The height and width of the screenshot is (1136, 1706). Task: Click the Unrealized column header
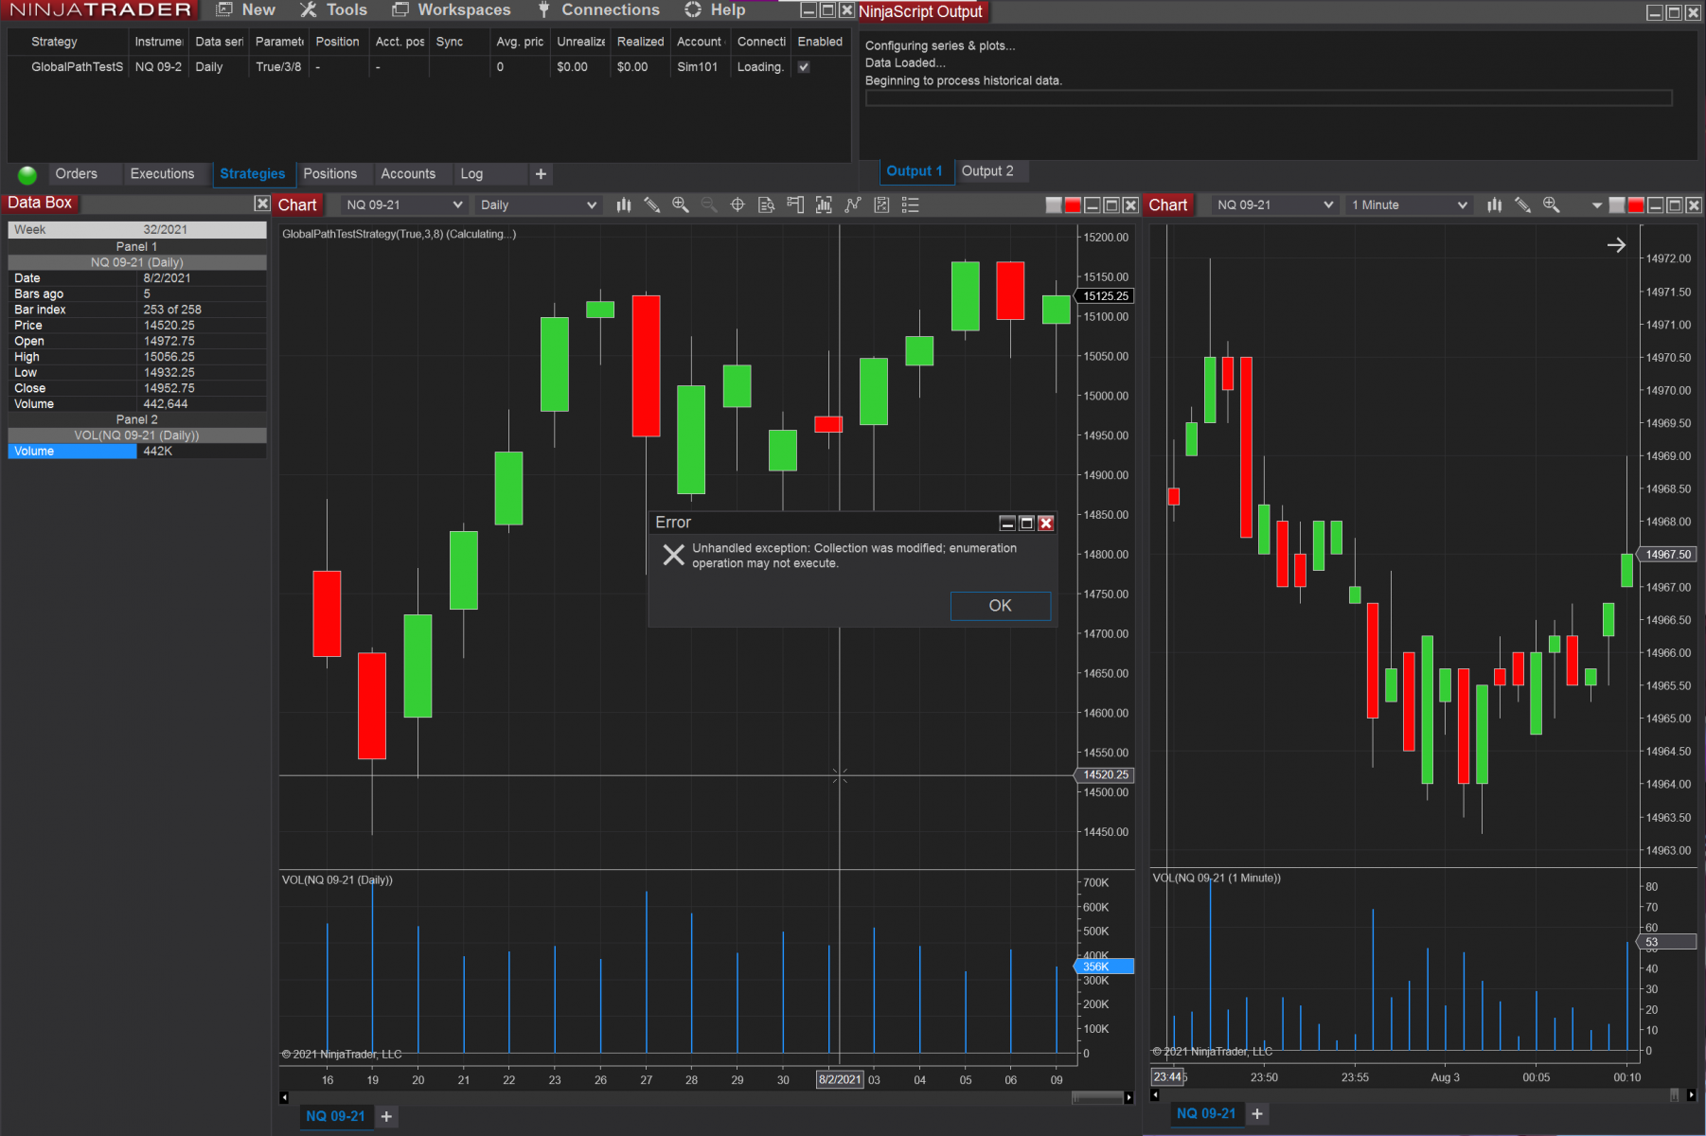tap(580, 42)
